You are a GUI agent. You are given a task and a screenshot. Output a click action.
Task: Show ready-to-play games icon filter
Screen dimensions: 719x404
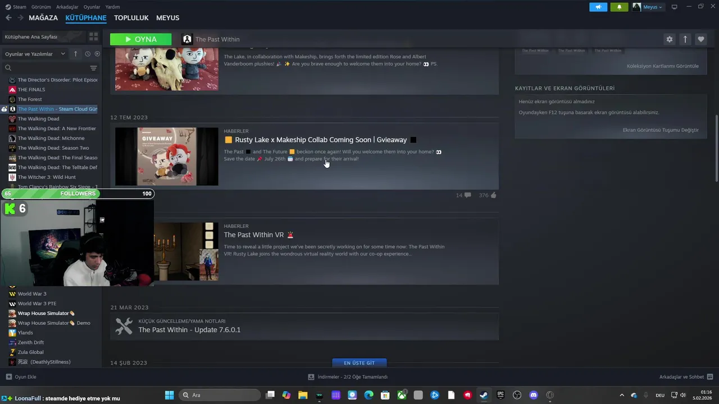pyautogui.click(x=97, y=54)
